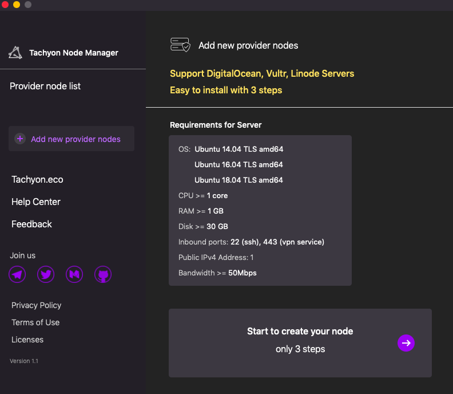Click the only 3 steps subtitle

[x=300, y=349]
